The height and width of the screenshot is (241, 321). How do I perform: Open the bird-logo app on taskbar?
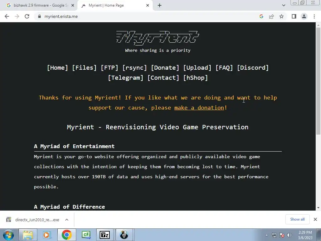tap(124, 235)
